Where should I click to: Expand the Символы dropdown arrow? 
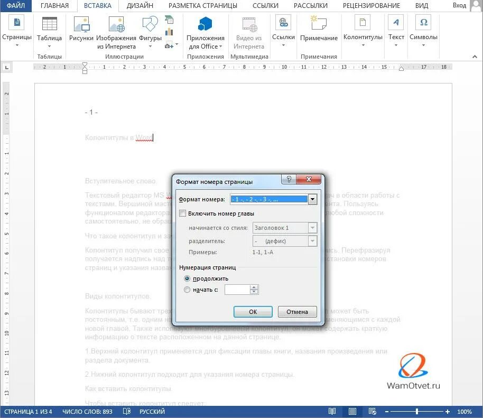coord(423,45)
